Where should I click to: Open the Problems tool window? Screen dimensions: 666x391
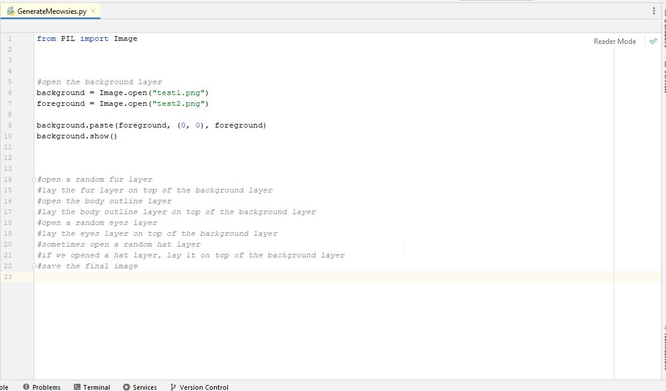click(x=42, y=387)
